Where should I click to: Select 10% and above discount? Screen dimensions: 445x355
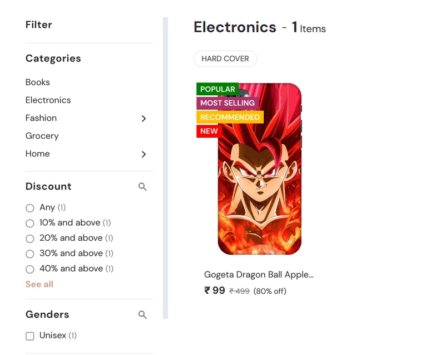[30, 223]
